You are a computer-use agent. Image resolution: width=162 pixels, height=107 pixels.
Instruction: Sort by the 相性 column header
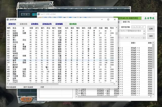coord(106,28)
